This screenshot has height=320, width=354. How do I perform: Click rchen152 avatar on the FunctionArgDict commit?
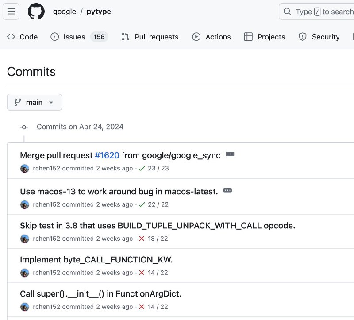pos(25,307)
